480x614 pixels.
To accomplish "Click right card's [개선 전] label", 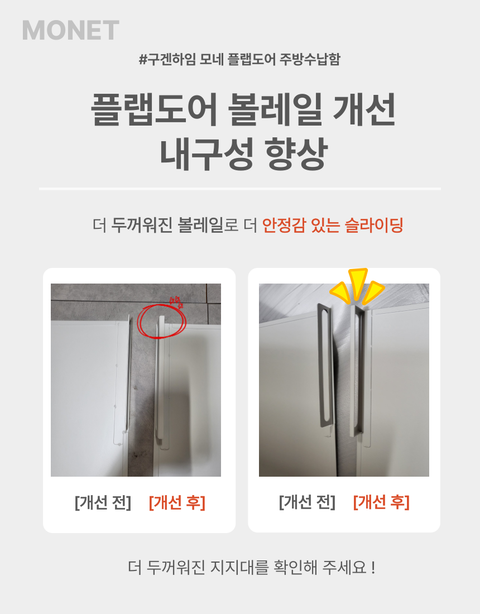I will point(308,502).
